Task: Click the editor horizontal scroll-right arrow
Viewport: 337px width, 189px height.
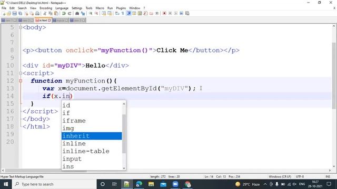Action: [x=330, y=171]
